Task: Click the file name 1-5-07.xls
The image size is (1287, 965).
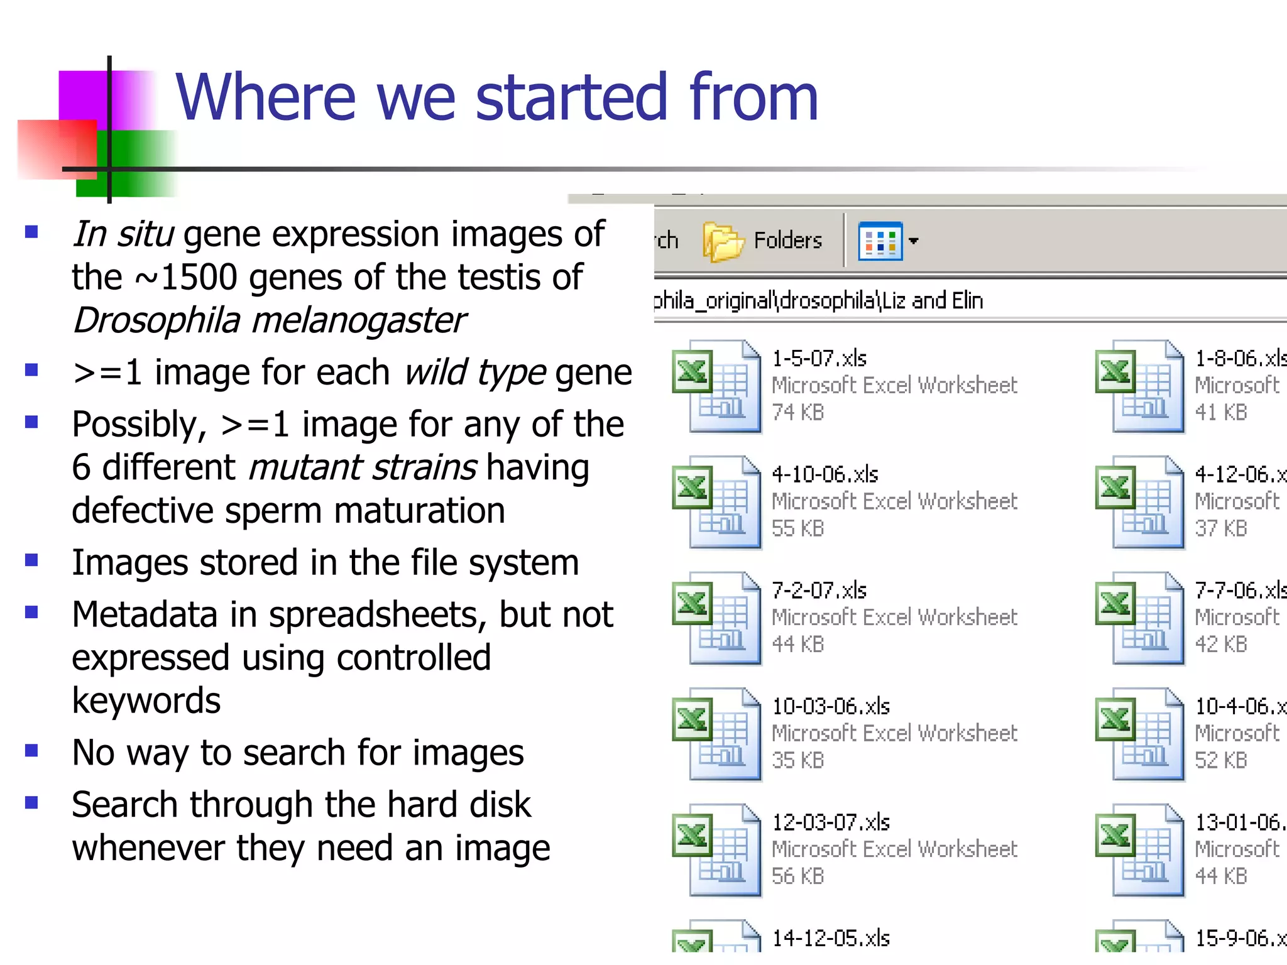Action: pos(819,358)
